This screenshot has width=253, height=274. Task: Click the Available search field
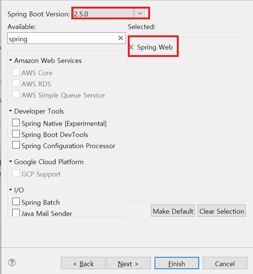(x=67, y=38)
